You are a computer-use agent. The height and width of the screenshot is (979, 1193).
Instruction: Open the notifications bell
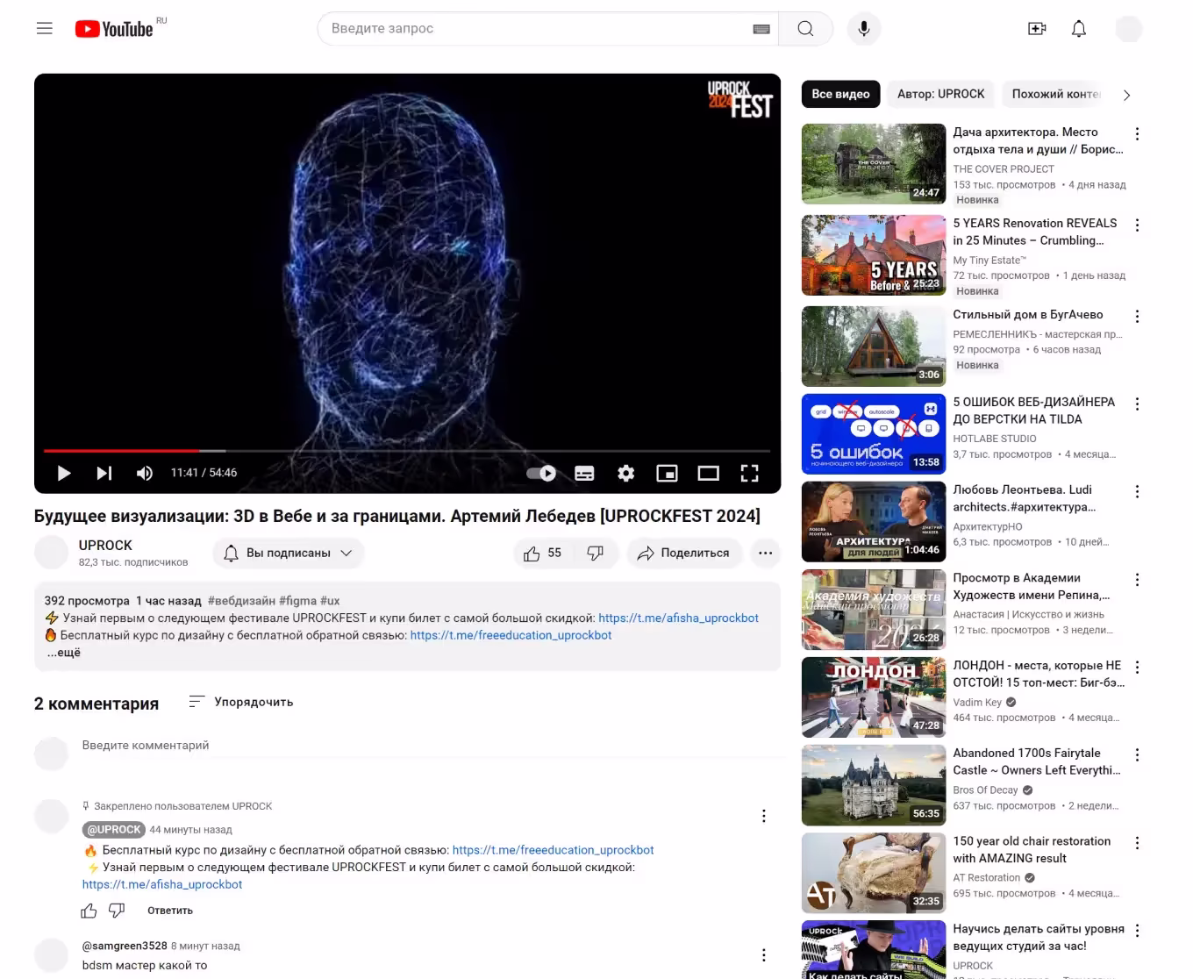[x=1079, y=29]
